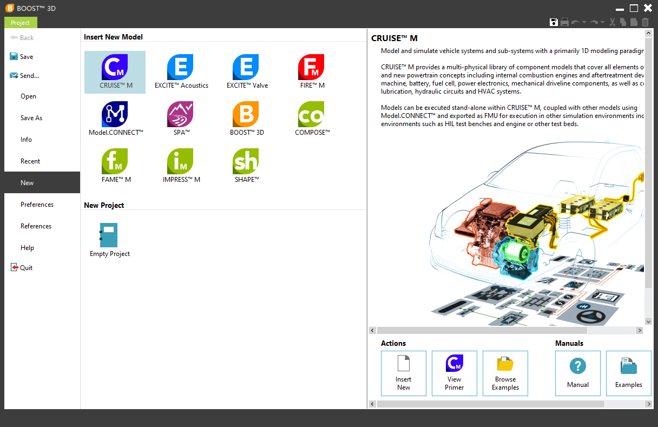Click description panel scroll down arrow
Image resolution: width=658 pixels, height=427 pixels.
coord(648,321)
